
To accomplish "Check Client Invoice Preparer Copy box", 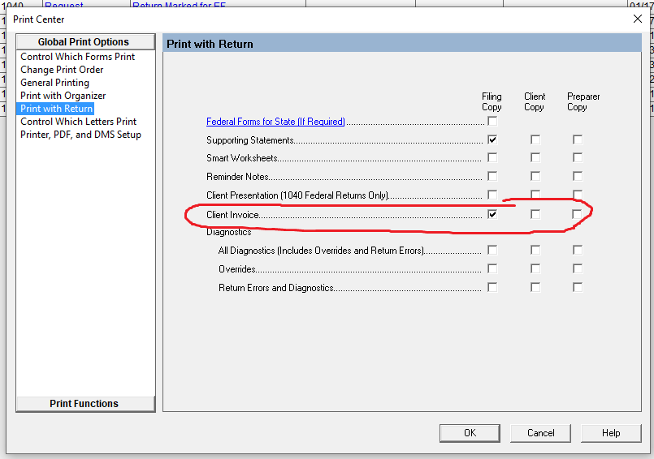I will [x=577, y=214].
